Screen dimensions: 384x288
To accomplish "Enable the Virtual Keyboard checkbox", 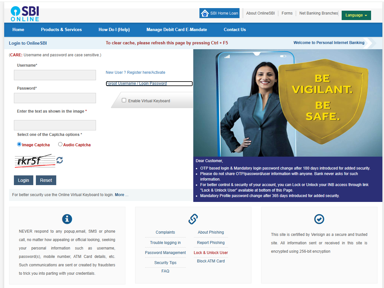I will [124, 100].
